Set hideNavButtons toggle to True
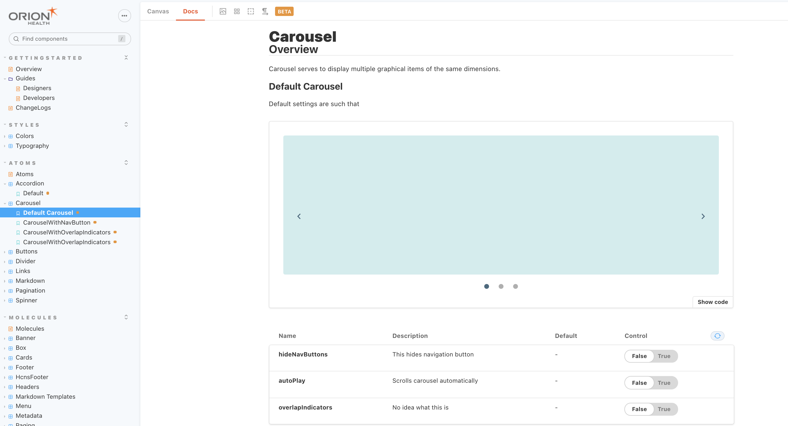 point(664,356)
